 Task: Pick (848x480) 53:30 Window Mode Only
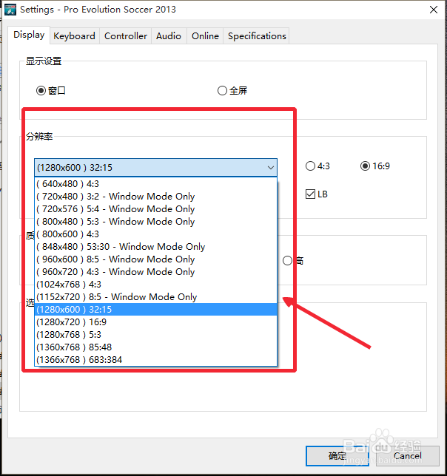click(156, 247)
